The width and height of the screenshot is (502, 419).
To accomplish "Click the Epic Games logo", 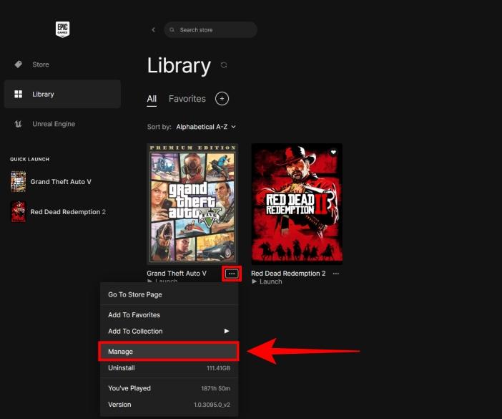I will click(62, 29).
